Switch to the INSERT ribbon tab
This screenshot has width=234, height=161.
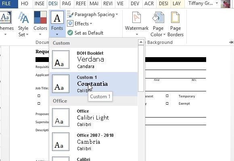[40, 4]
